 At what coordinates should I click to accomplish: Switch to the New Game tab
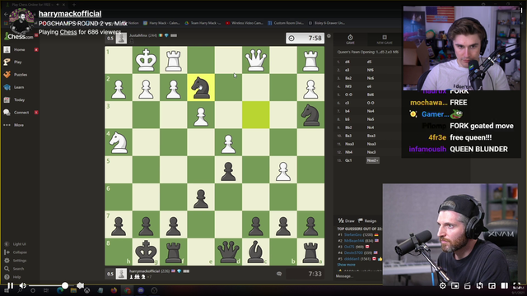[385, 39]
